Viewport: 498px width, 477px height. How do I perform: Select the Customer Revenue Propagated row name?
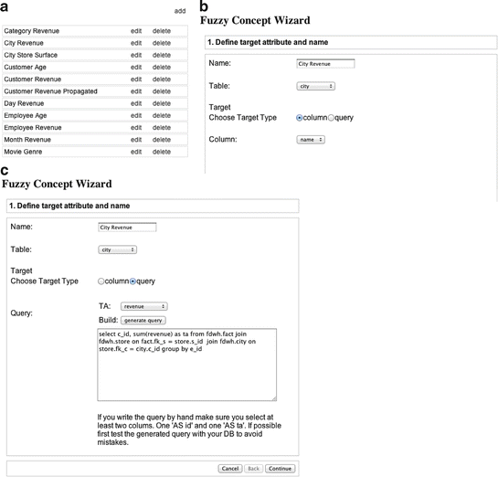tap(51, 91)
